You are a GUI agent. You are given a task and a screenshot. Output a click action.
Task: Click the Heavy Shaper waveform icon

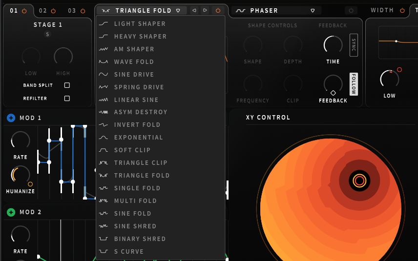tap(104, 37)
